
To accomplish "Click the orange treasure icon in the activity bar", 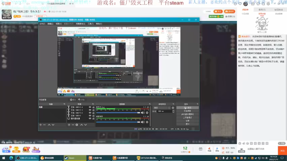I will [x=16, y=150].
